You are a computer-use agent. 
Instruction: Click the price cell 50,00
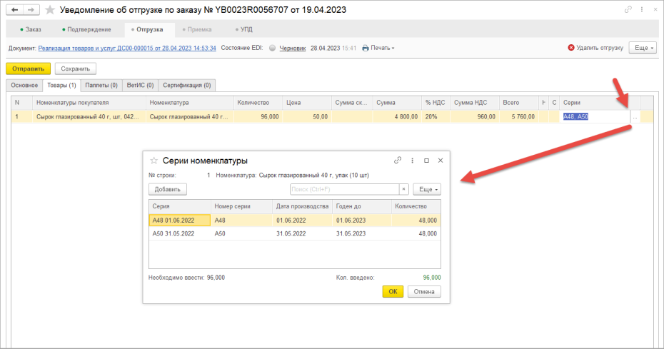(307, 117)
